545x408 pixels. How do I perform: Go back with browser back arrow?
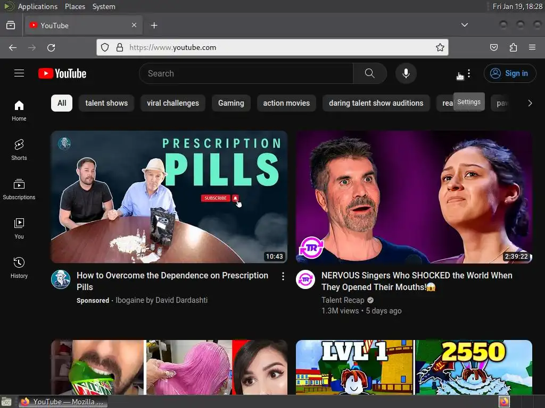[x=13, y=47]
